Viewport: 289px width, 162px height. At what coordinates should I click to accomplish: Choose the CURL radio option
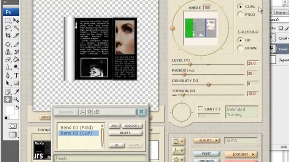tap(240, 7)
